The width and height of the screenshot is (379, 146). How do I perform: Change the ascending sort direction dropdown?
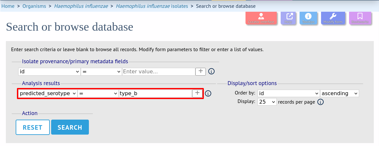pyautogui.click(x=339, y=93)
